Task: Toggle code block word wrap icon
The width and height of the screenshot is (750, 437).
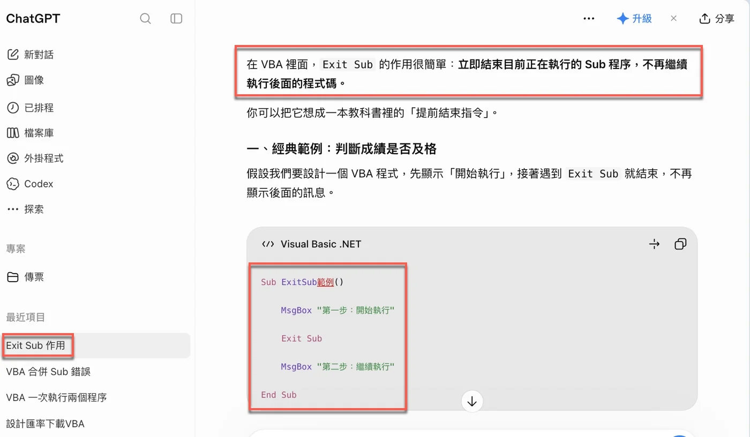Action: (x=654, y=244)
